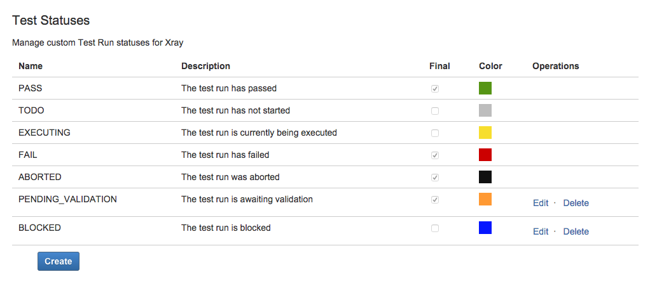Image resolution: width=650 pixels, height=286 pixels.
Task: Toggle the Final checkbox for FAIL
Action: pyautogui.click(x=435, y=155)
